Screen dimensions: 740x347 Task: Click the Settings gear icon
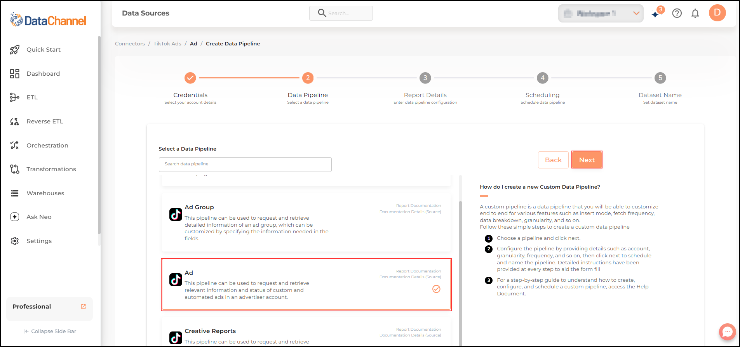tap(15, 241)
